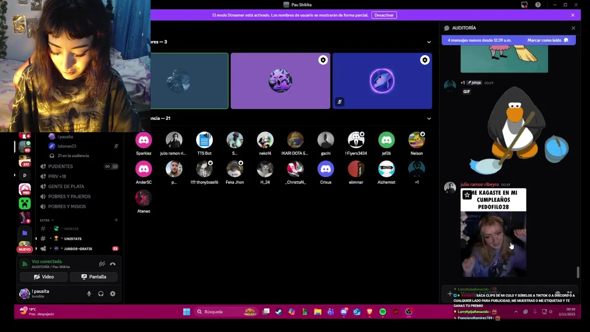The width and height of the screenshot is (590, 332).
Task: Collapse the audience section chevron
Action: [x=429, y=119]
